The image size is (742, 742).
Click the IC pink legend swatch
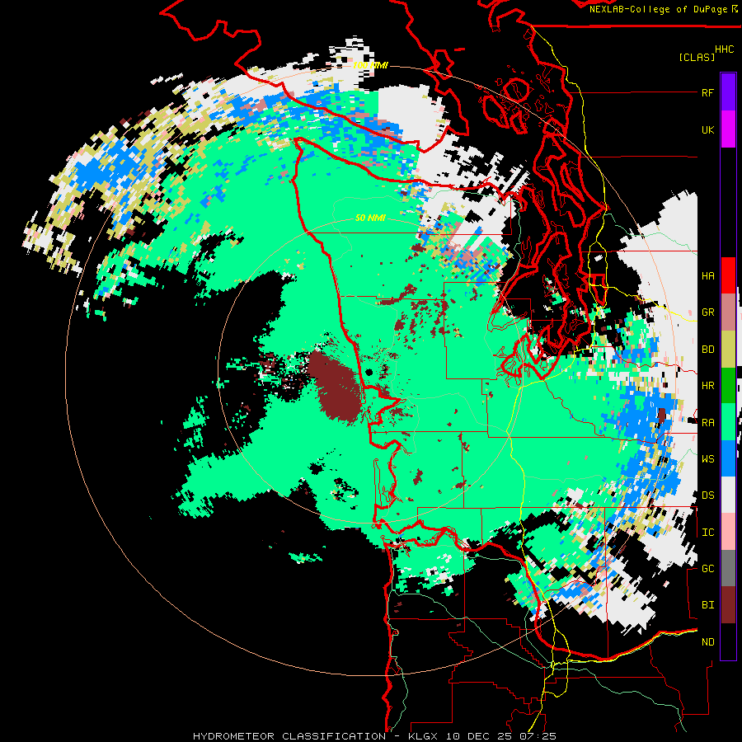pyautogui.click(x=728, y=532)
